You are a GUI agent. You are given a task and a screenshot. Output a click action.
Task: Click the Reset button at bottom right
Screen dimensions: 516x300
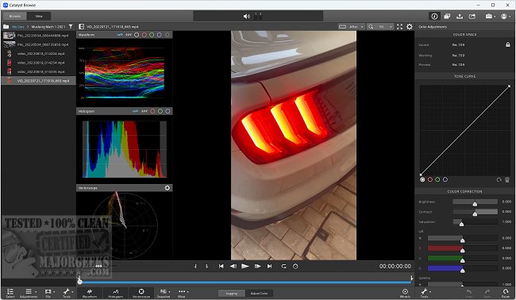coord(506,293)
